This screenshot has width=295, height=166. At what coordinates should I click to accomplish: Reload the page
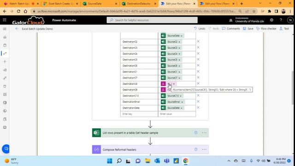tap(18, 11)
